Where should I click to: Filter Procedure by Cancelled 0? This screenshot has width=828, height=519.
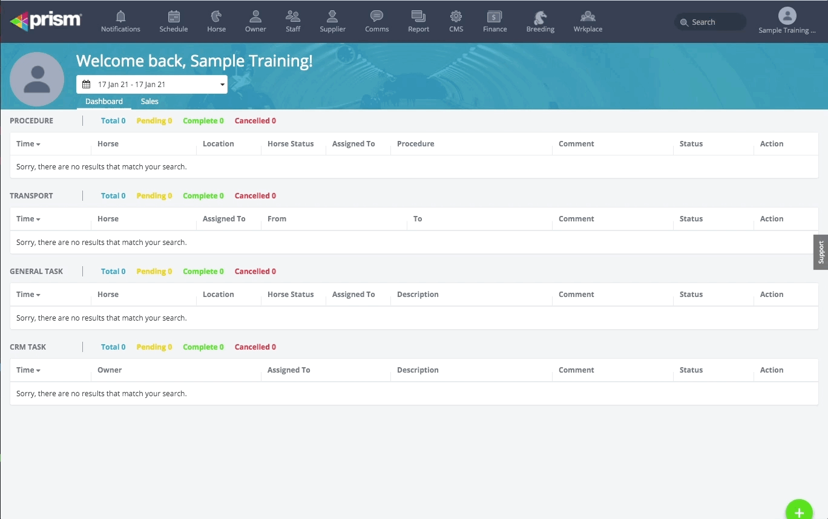[255, 121]
